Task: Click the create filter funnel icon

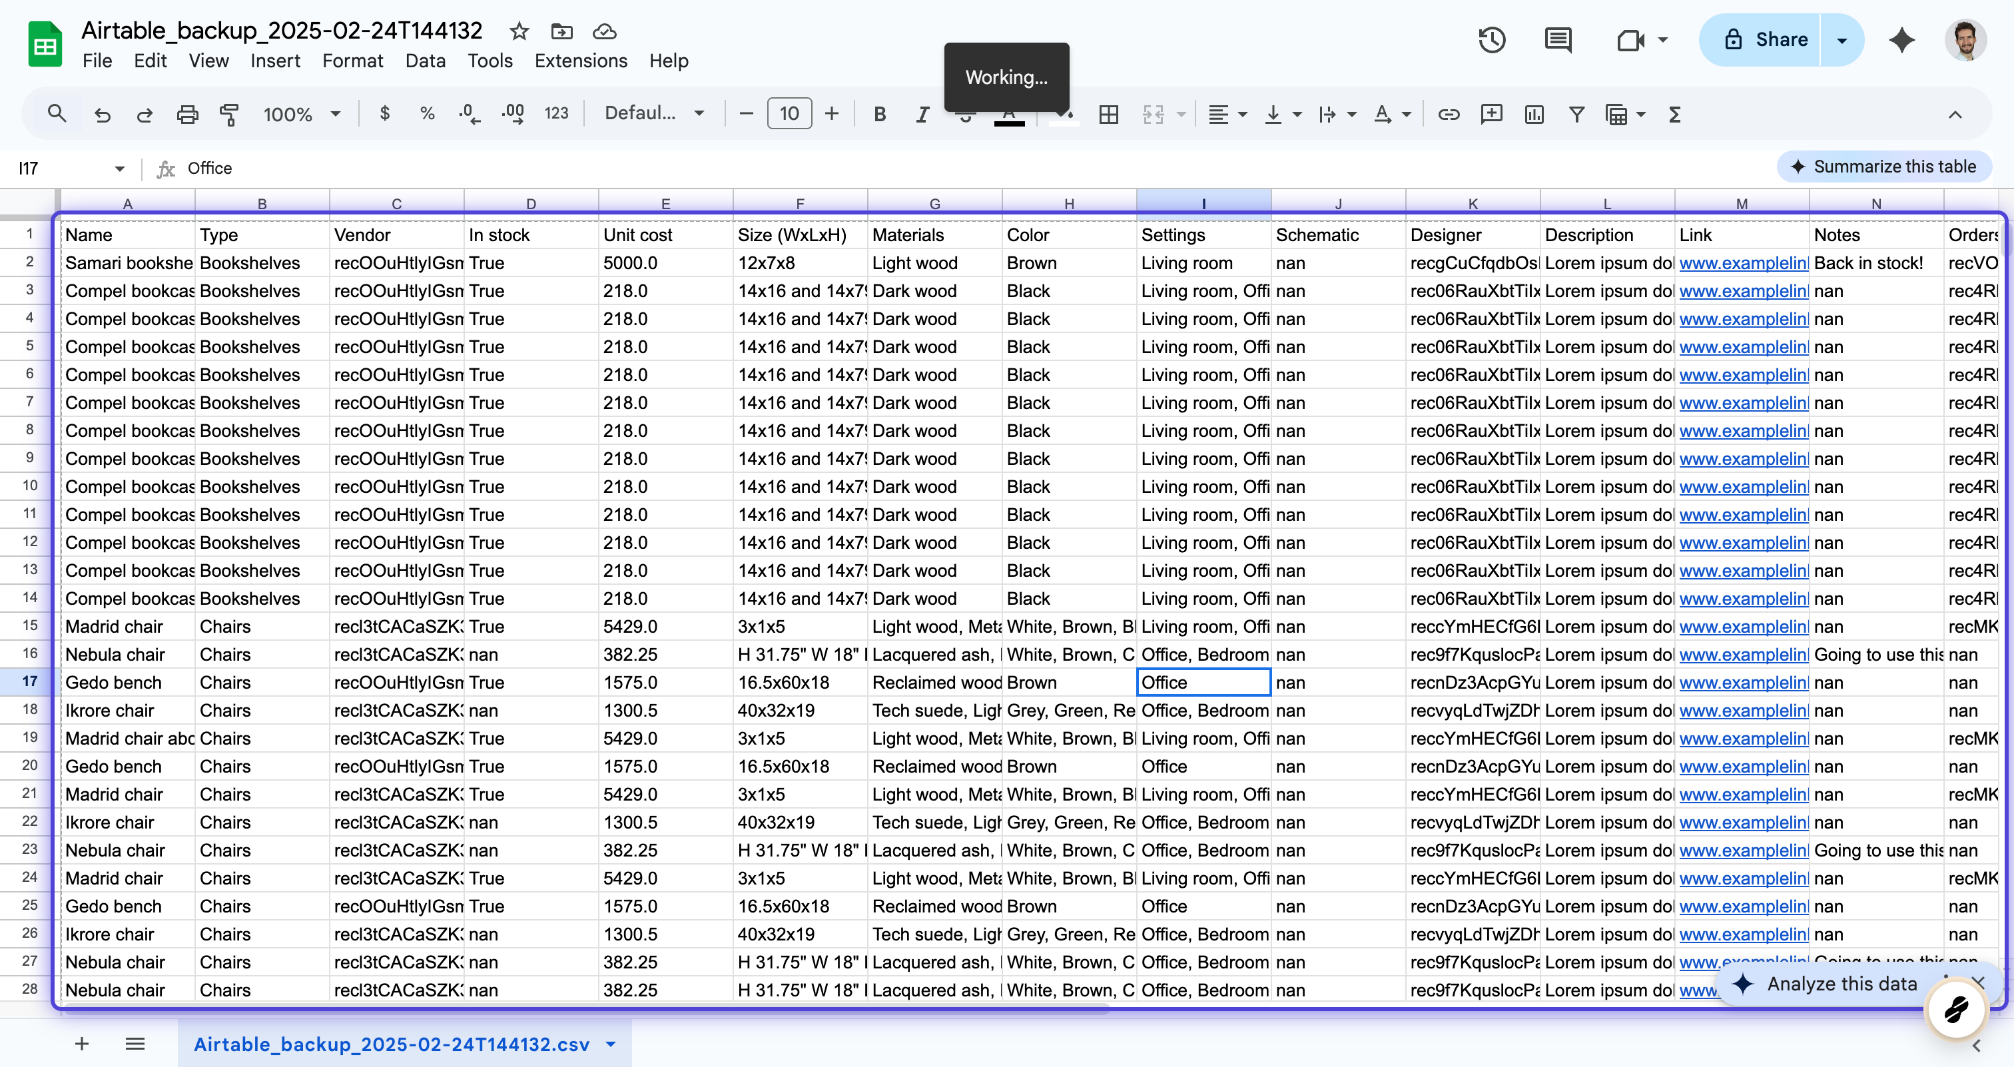Action: (1576, 115)
